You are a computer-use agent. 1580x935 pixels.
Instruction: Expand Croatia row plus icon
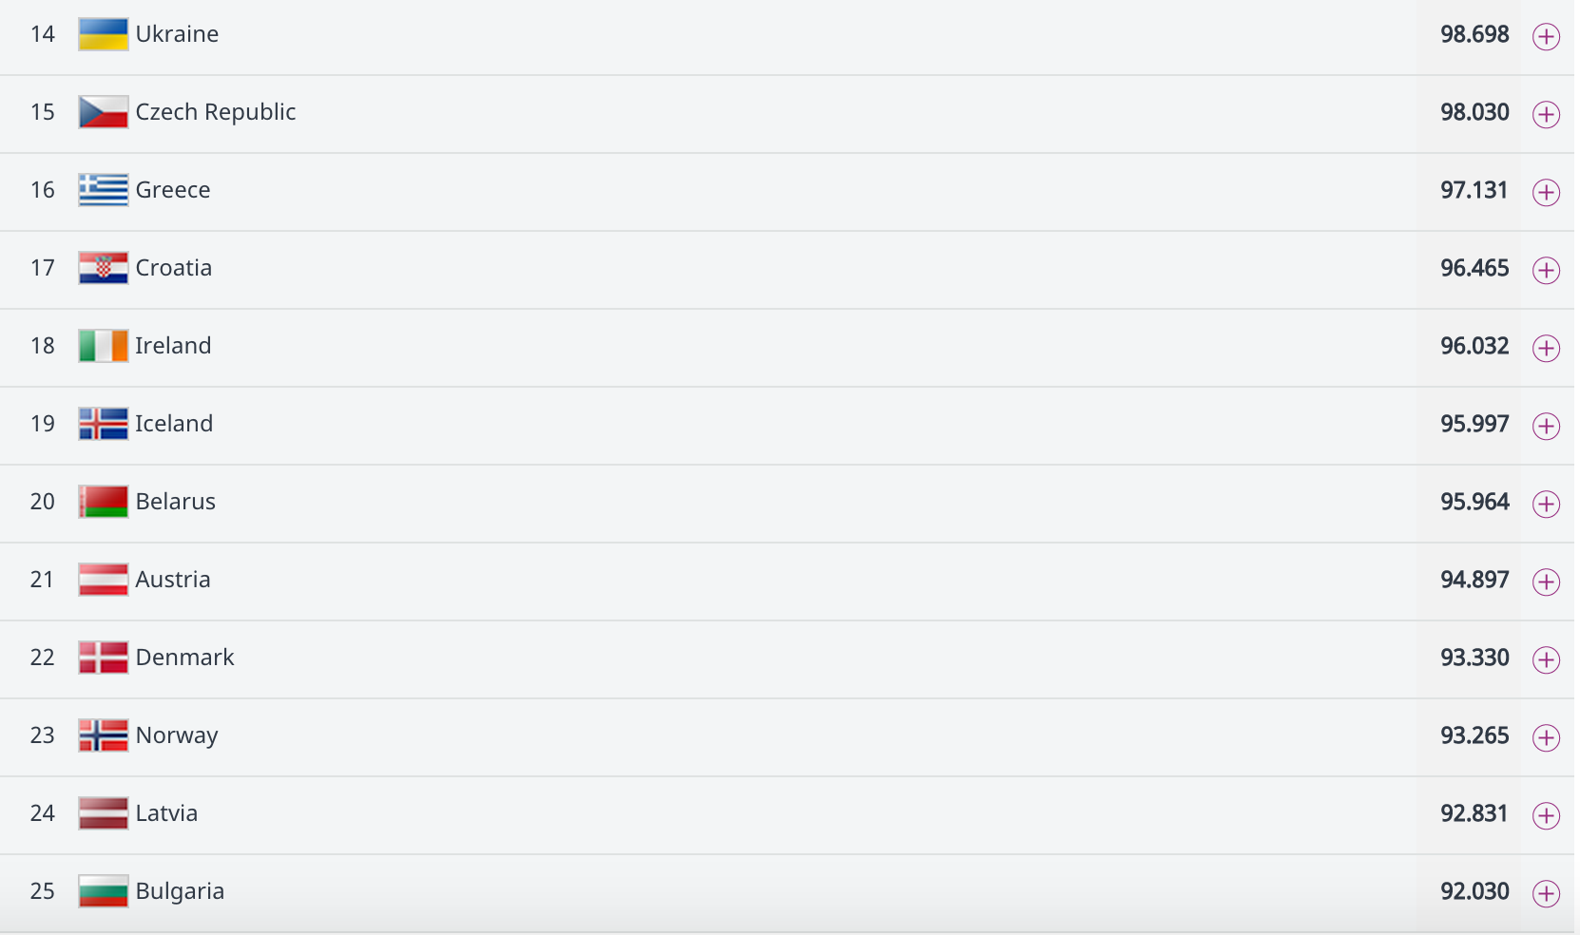pos(1547,271)
